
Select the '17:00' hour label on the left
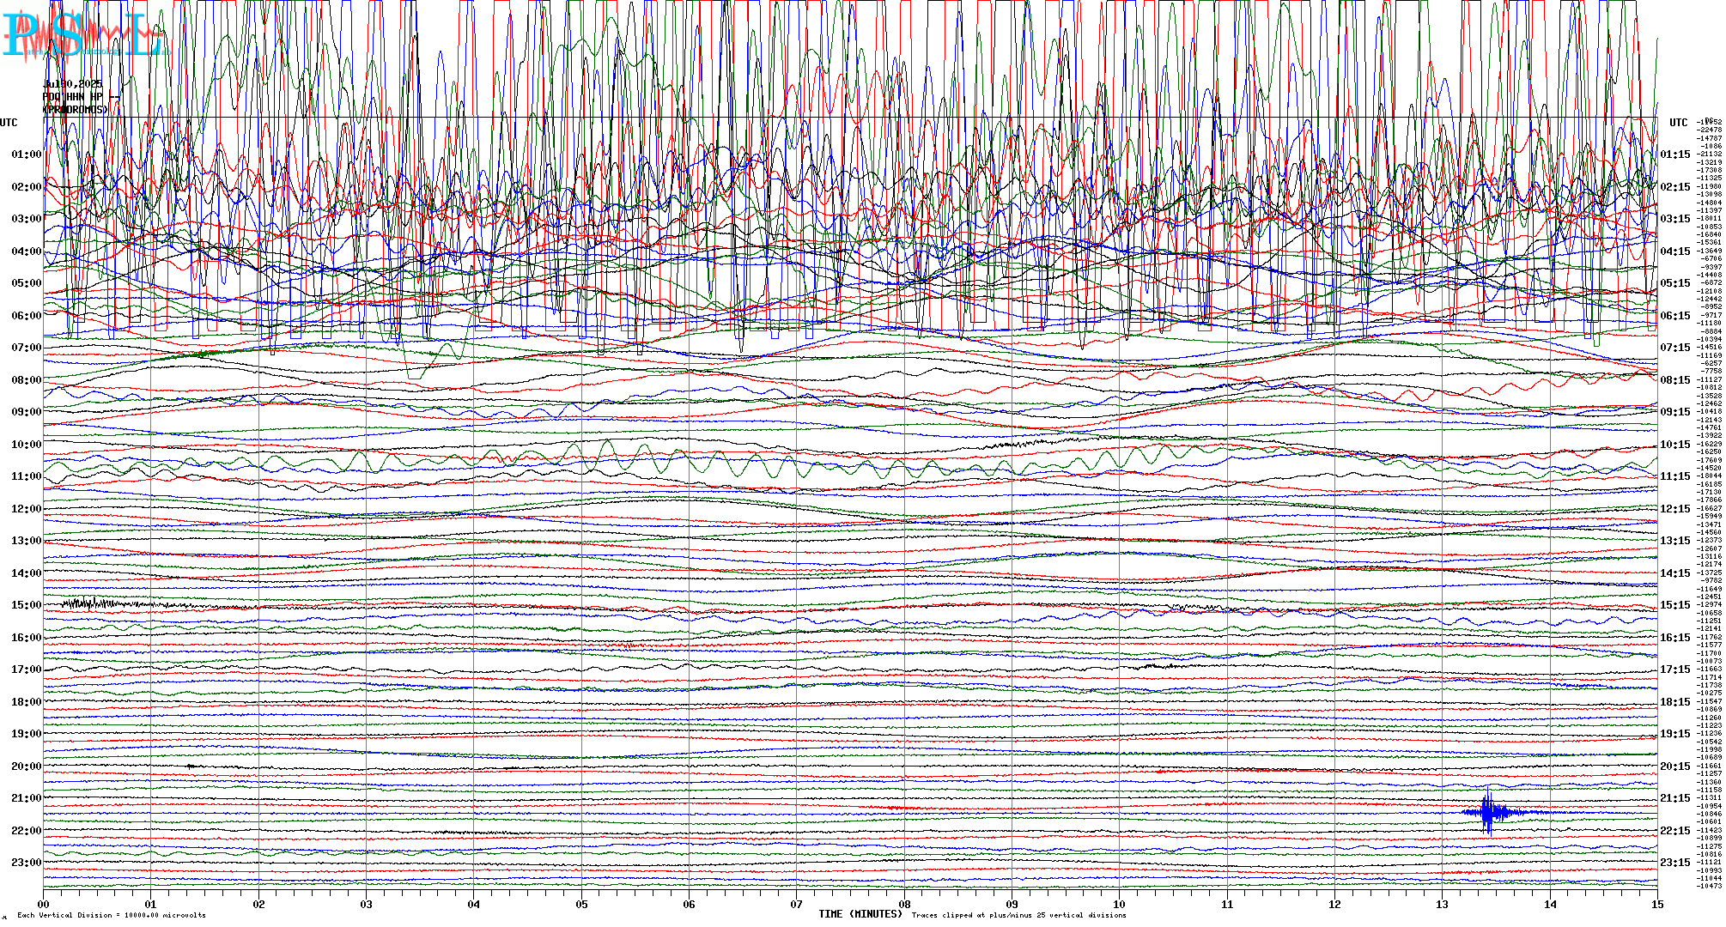[x=27, y=669]
